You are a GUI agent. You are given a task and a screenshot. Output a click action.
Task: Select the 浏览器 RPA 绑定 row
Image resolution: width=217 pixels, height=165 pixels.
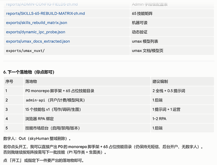click(109, 119)
